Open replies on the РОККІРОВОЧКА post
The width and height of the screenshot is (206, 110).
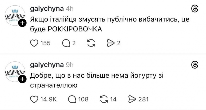click(66, 43)
